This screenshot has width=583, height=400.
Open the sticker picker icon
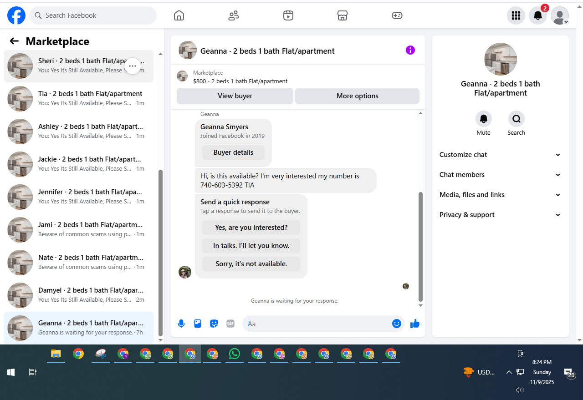click(x=214, y=324)
